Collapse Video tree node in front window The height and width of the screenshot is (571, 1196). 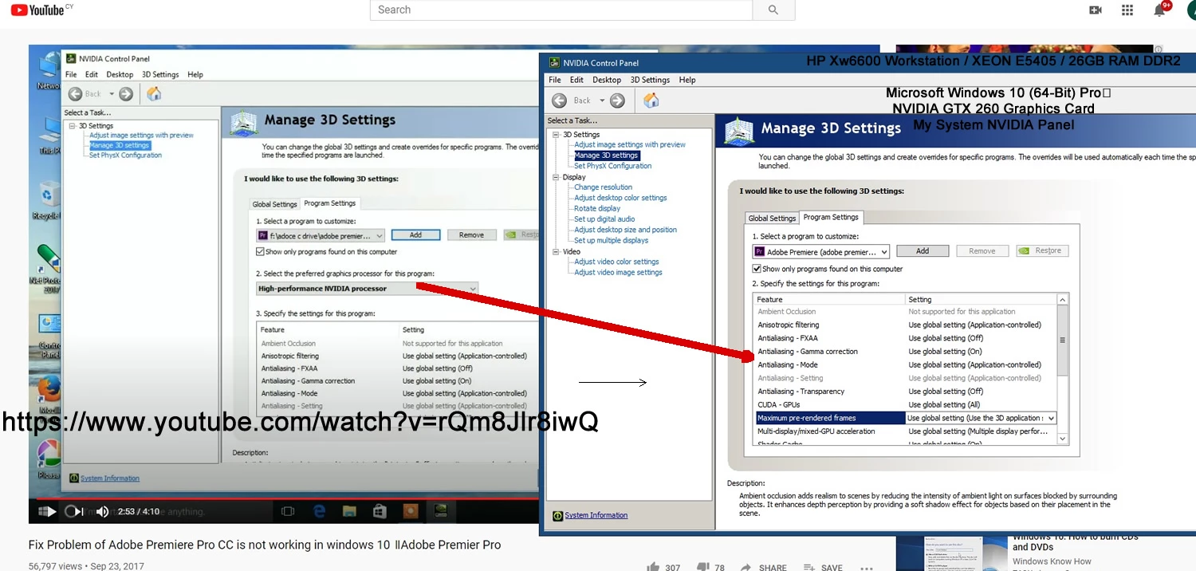pos(556,251)
